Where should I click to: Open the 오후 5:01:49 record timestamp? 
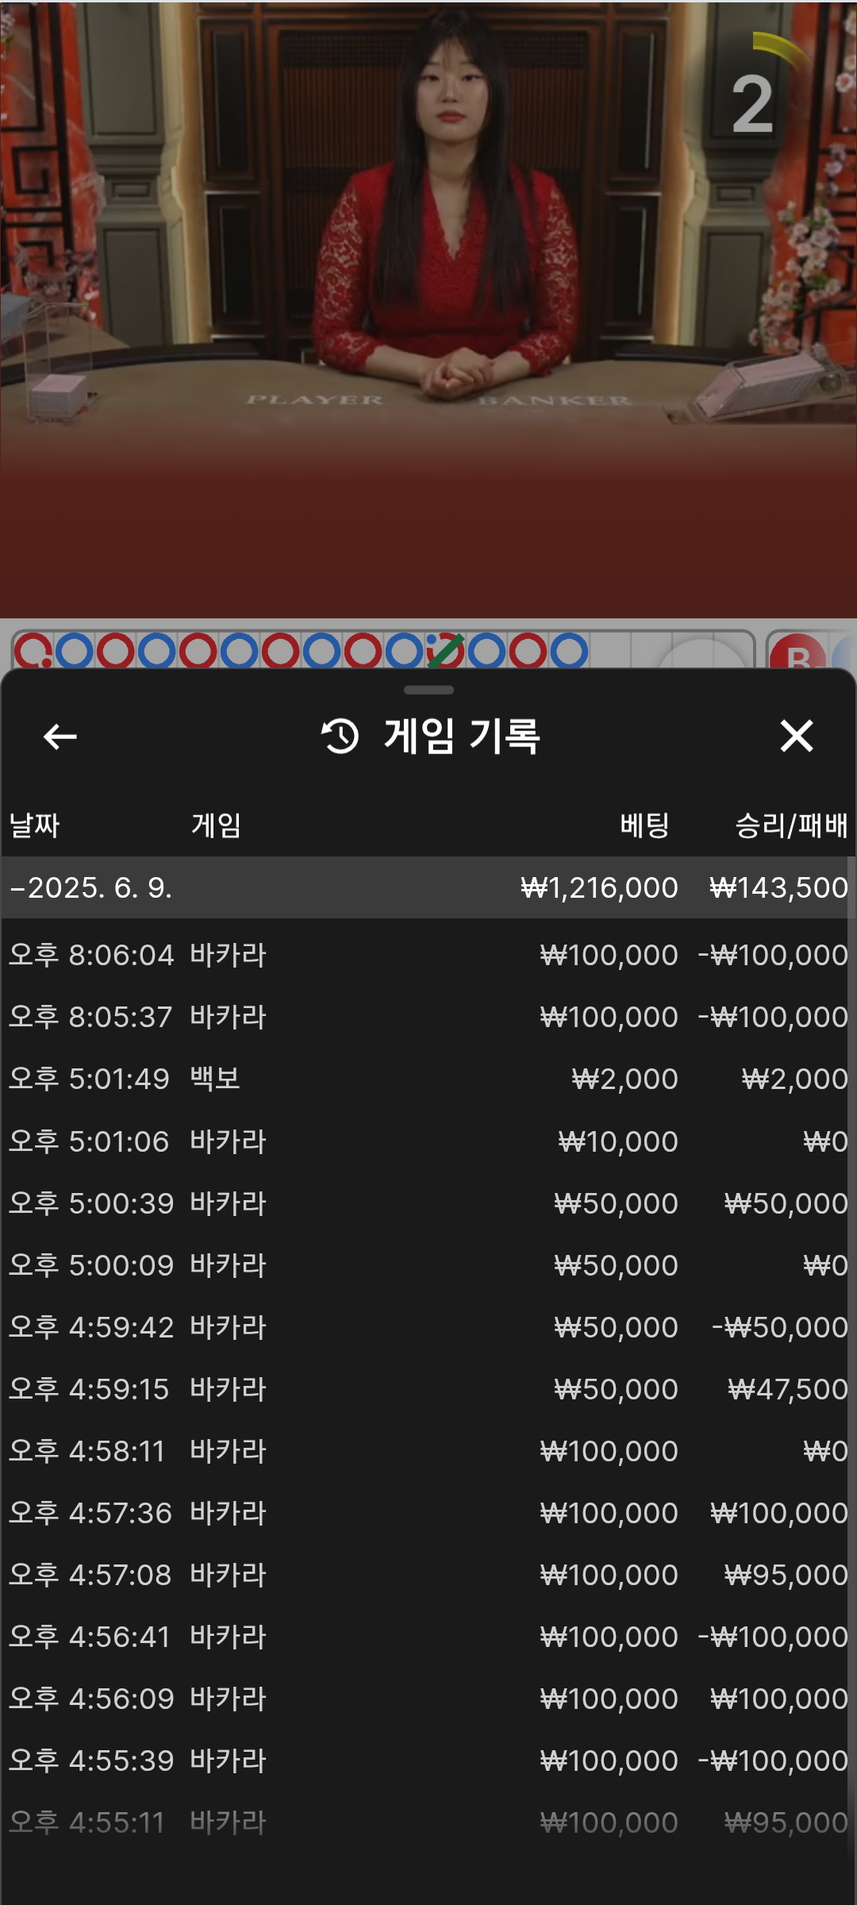[x=89, y=1079]
